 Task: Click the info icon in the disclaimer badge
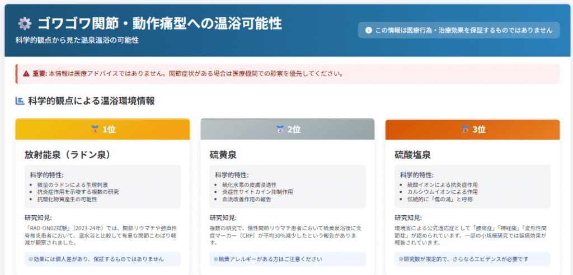[x=368, y=30]
